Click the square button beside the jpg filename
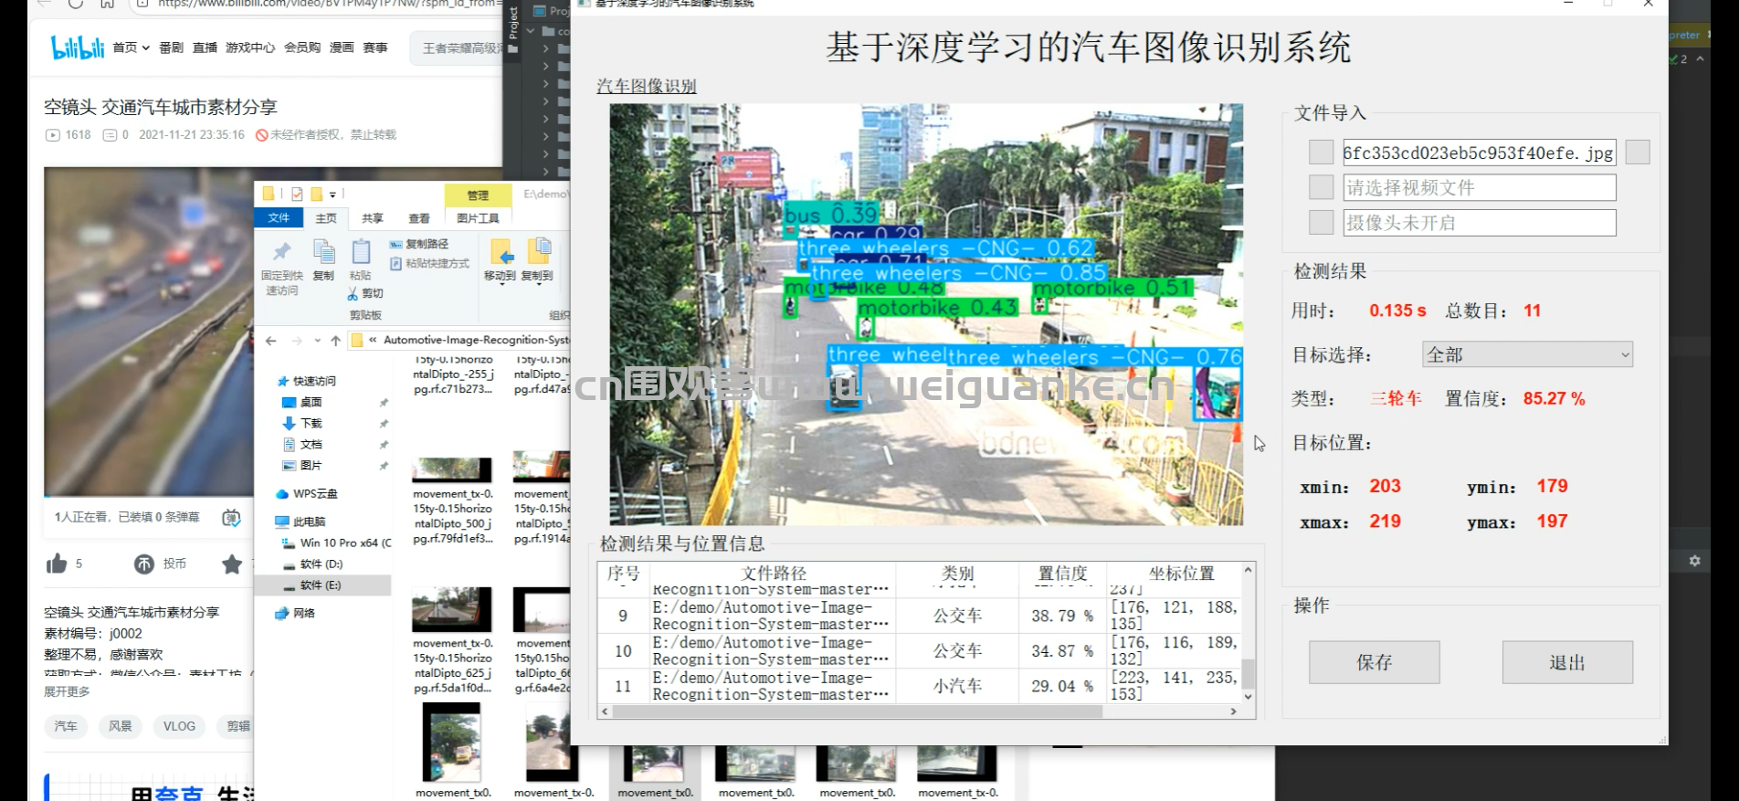1739x801 pixels. coord(1321,153)
